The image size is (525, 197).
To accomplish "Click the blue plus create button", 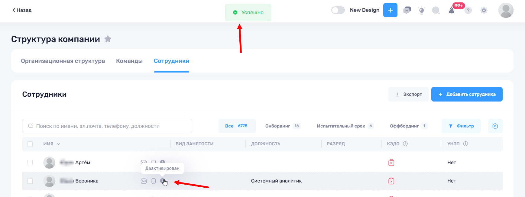I will 390,10.
